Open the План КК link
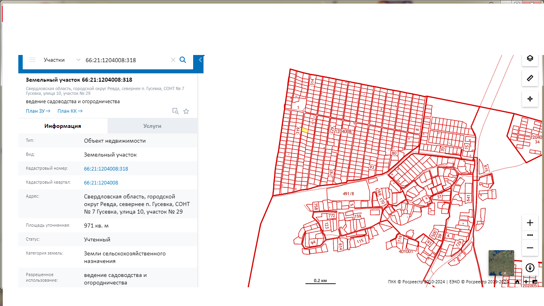544x306 pixels. click(70, 111)
